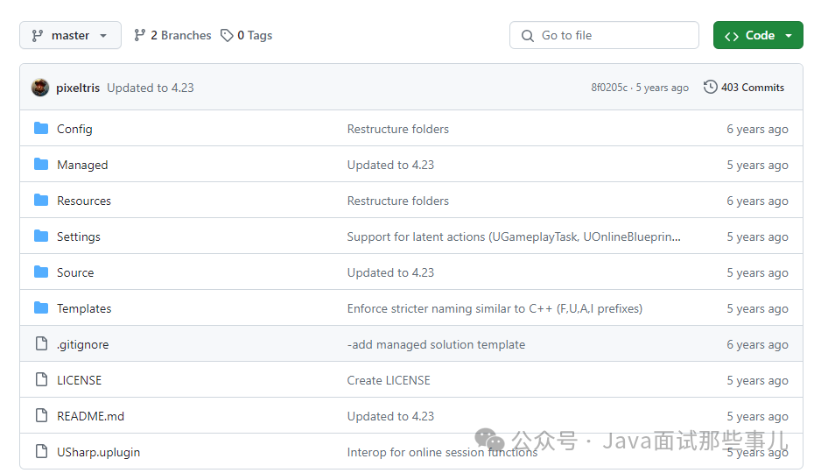814x473 pixels.
Task: Open the Source folder
Action: click(x=75, y=272)
